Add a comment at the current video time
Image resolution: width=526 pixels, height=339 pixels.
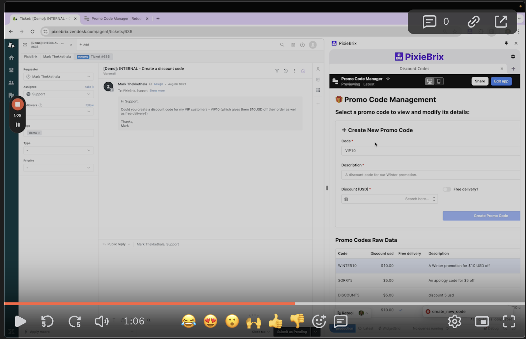click(341, 321)
